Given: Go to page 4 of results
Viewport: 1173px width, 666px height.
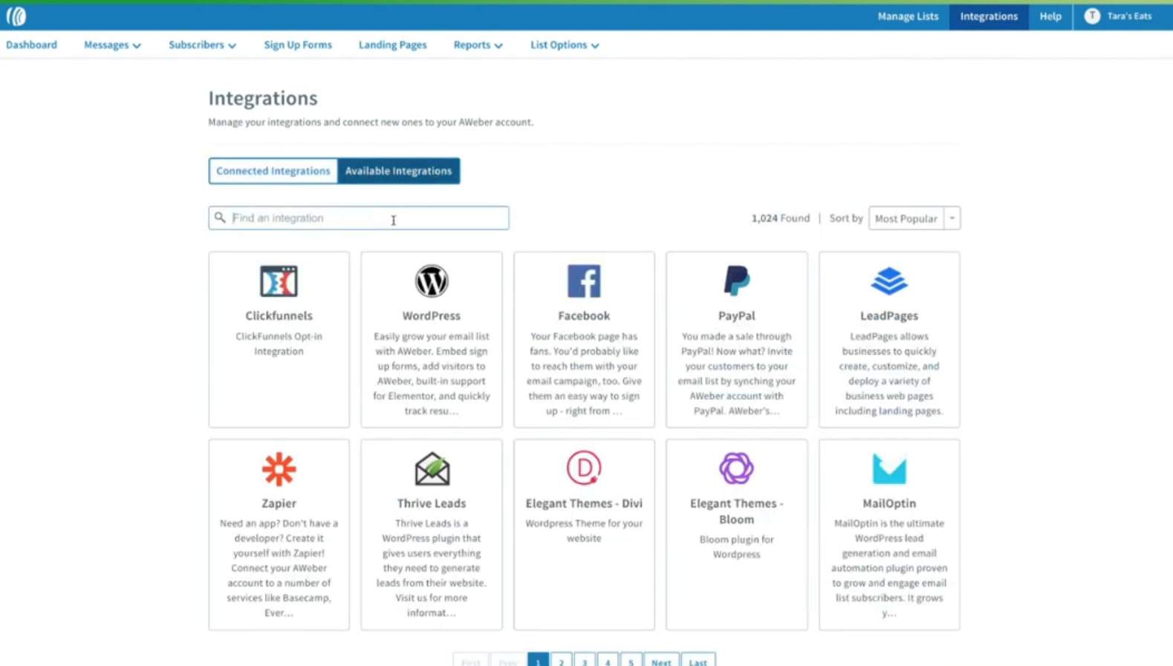Looking at the screenshot, I should 608,662.
